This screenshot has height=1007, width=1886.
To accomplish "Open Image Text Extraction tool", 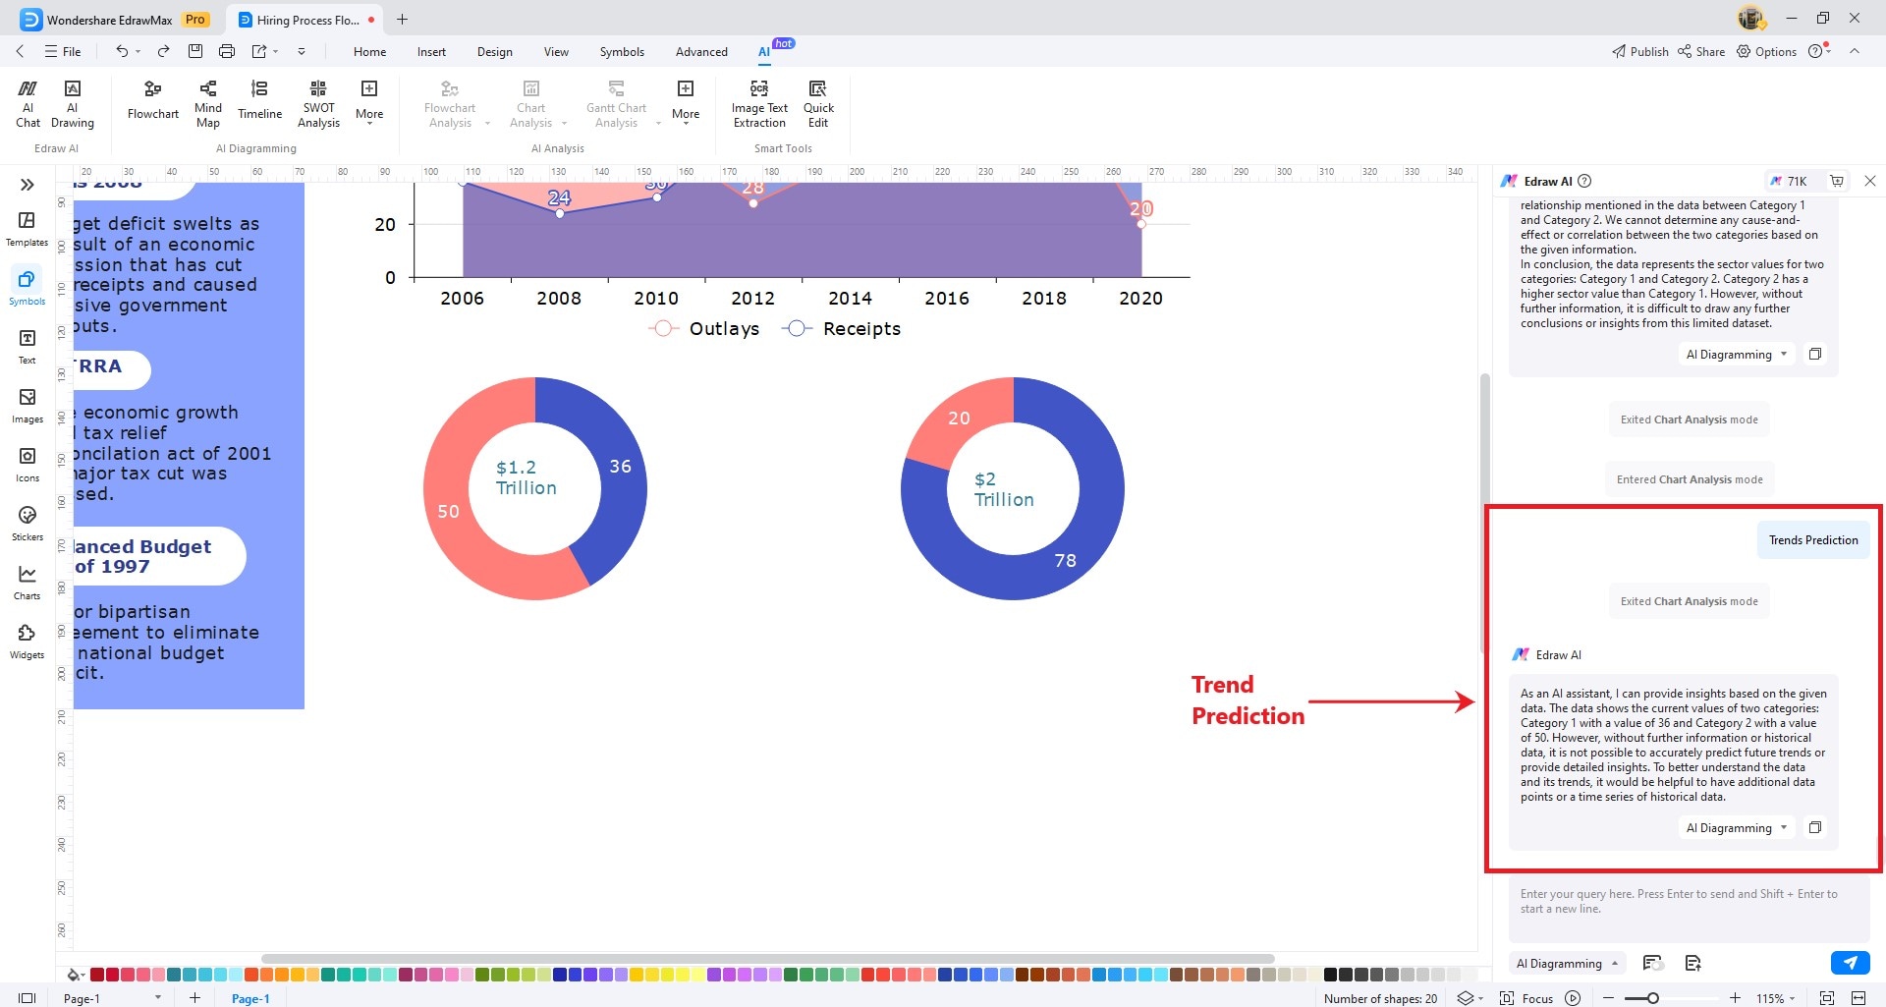I will point(759,104).
